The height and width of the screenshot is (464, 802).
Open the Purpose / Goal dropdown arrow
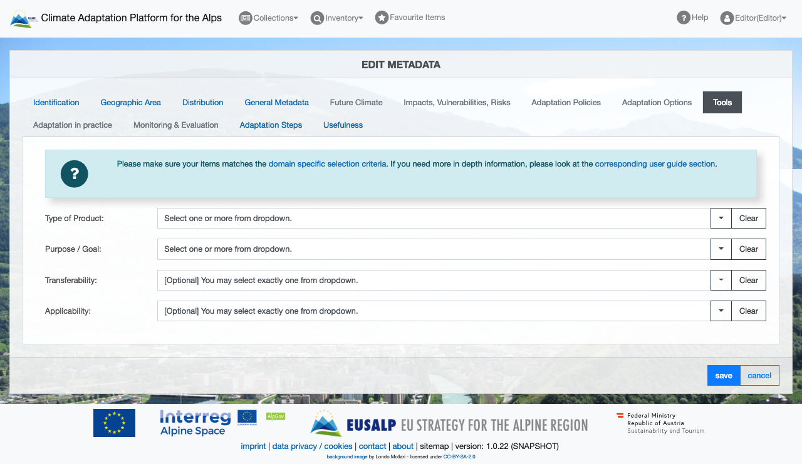(721, 249)
